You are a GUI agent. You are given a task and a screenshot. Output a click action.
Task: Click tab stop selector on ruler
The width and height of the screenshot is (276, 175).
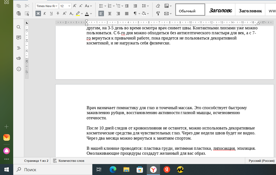(x=27, y=23)
